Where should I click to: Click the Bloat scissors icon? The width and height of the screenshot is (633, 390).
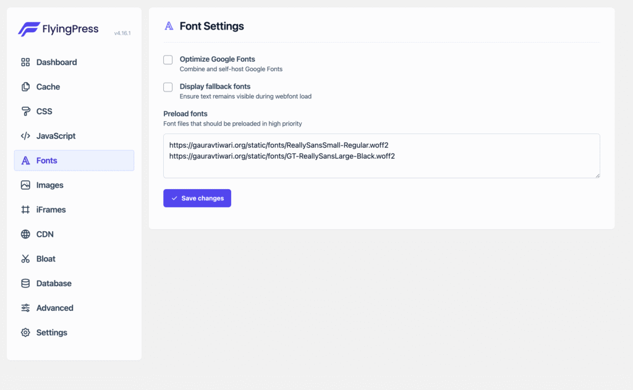pos(25,258)
